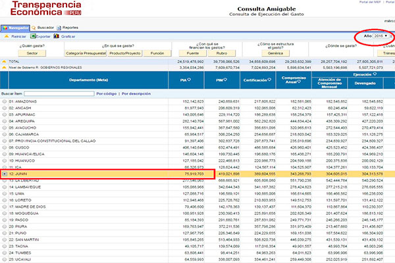Collapse the Gobiernos Regionales row arrow
This screenshot has width=395, height=263.
coord(4,68)
